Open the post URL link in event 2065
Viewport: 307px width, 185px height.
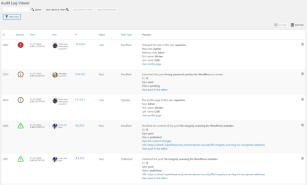coord(206,145)
